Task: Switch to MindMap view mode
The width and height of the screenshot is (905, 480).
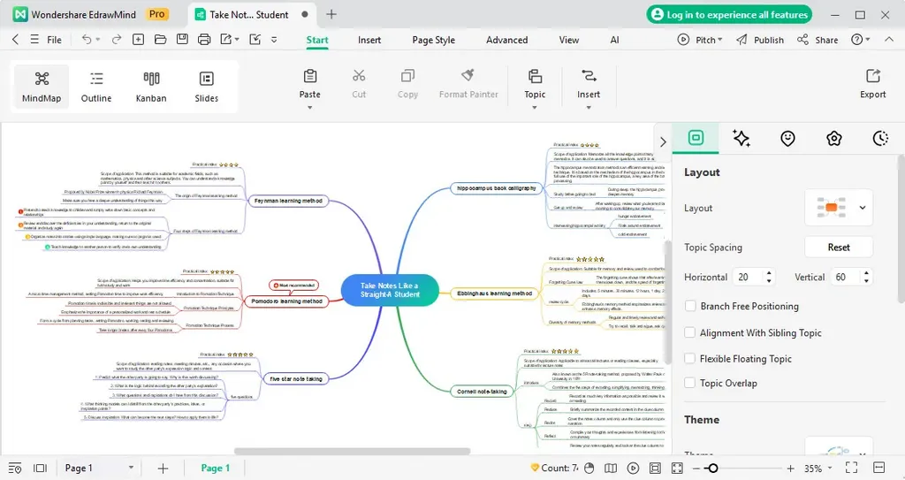Action: 42,87
